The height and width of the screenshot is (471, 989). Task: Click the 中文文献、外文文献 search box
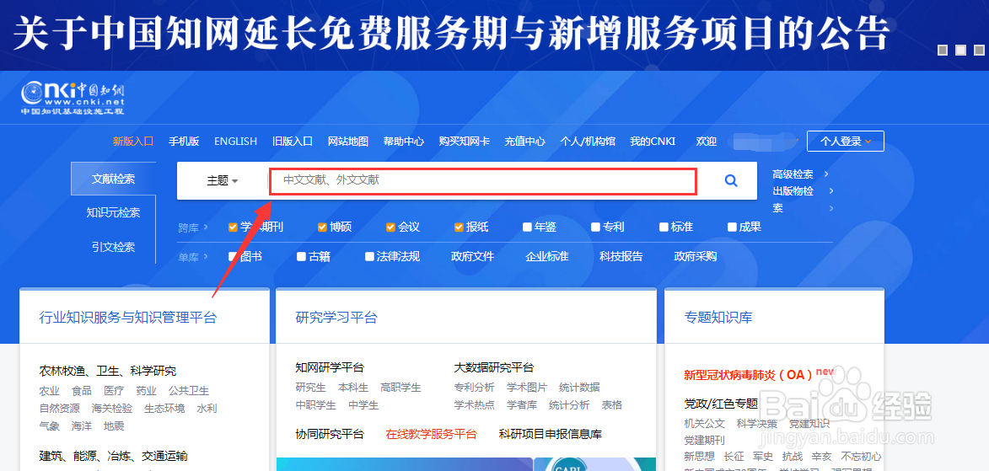pos(483,181)
